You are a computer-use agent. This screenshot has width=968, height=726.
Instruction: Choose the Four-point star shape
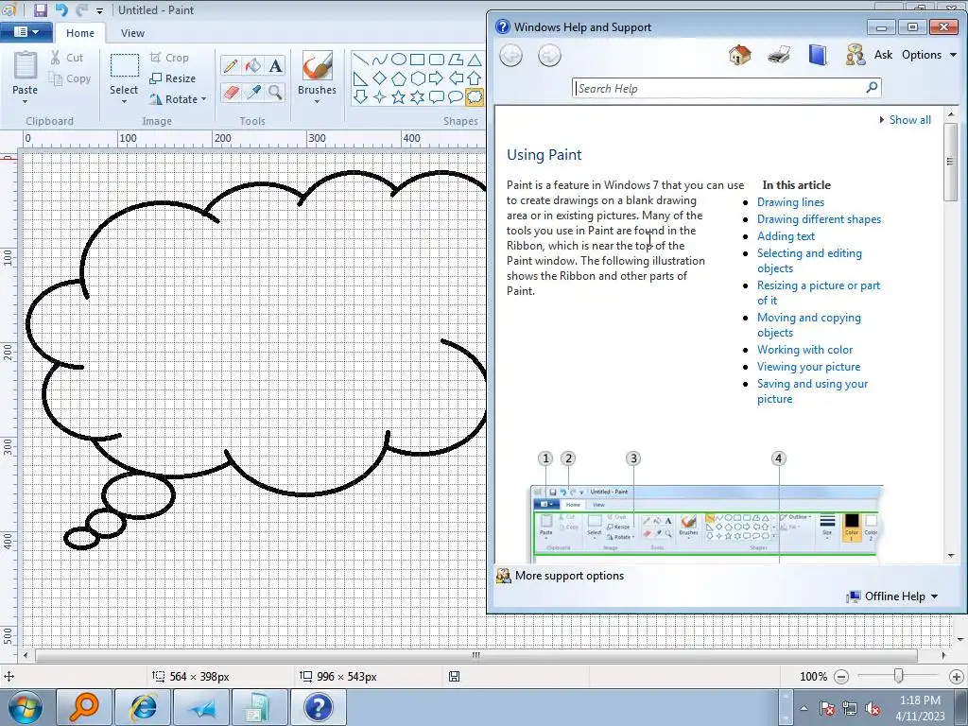[x=380, y=97]
